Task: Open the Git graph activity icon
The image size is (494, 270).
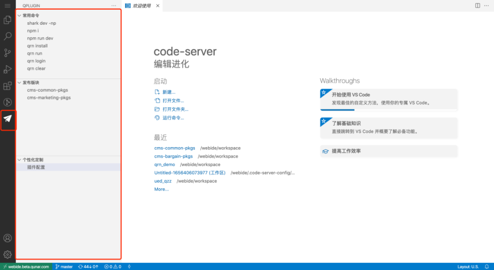Action: pyautogui.click(x=8, y=102)
